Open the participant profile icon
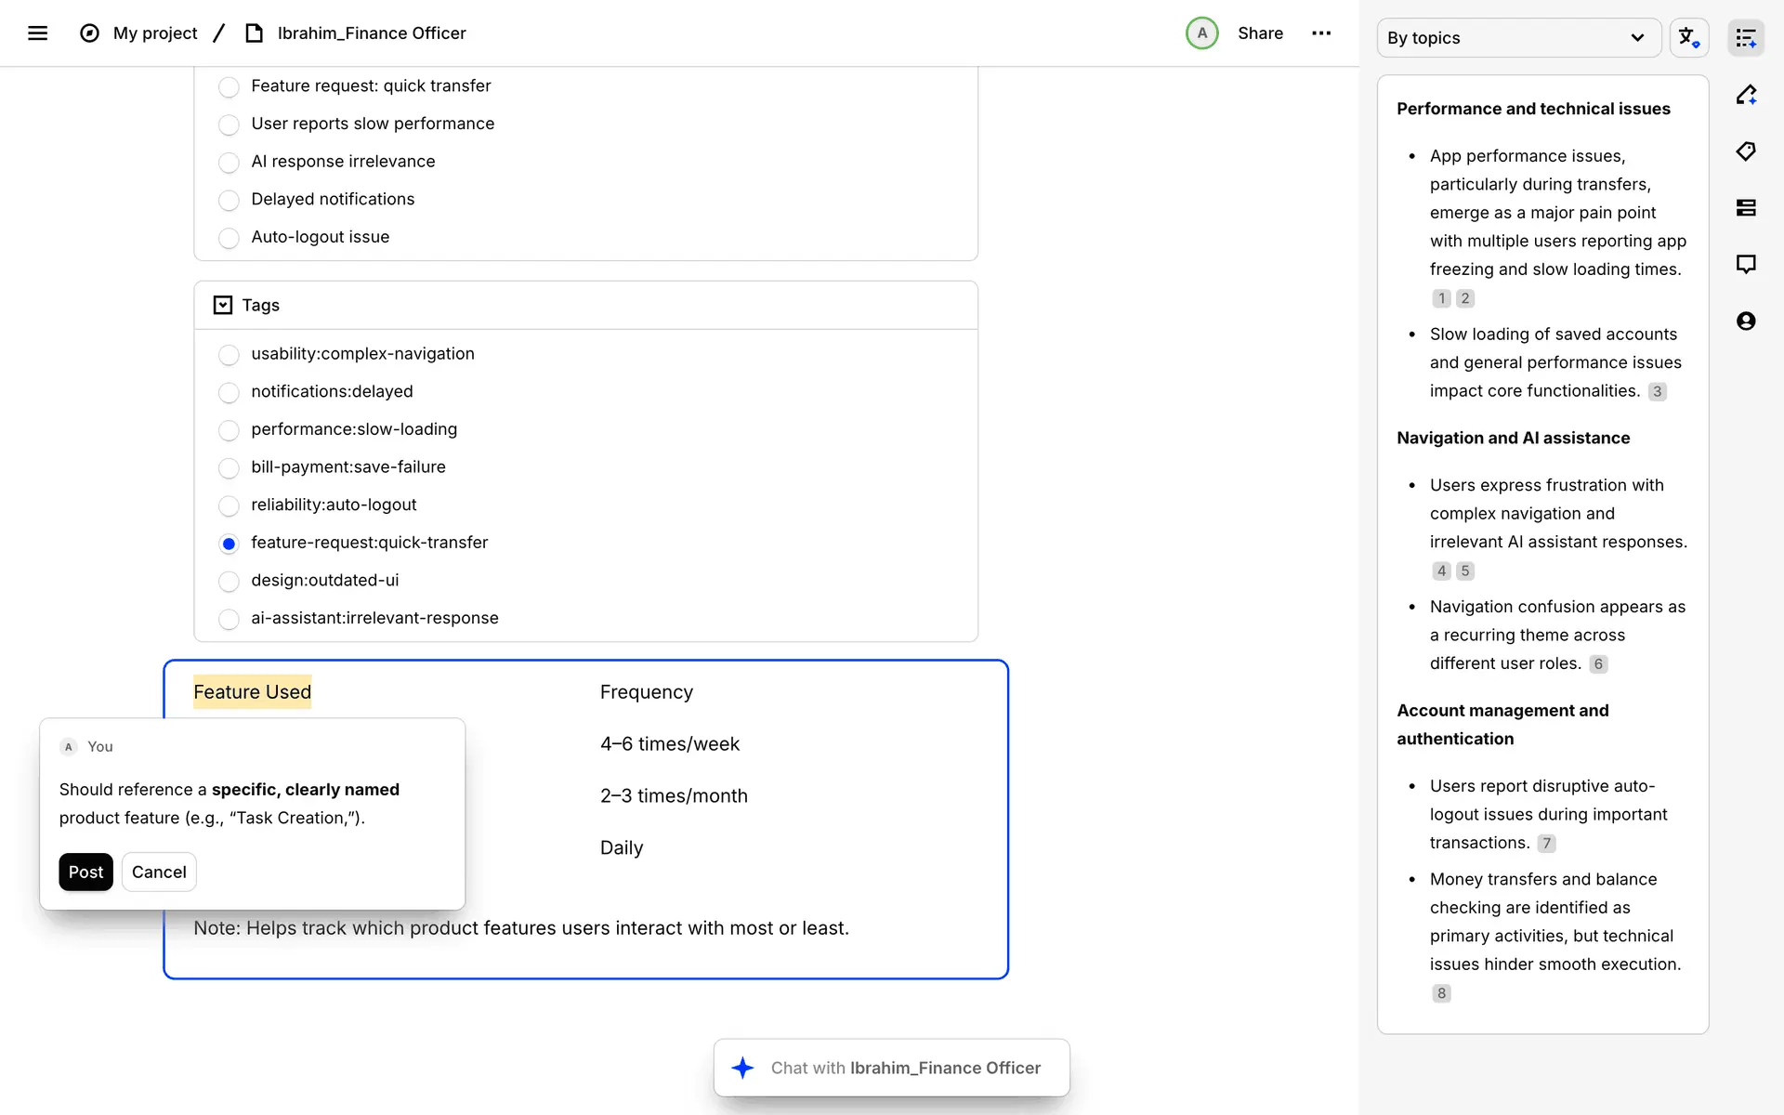Screen dimensions: 1784x1115 pyautogui.click(x=1746, y=321)
